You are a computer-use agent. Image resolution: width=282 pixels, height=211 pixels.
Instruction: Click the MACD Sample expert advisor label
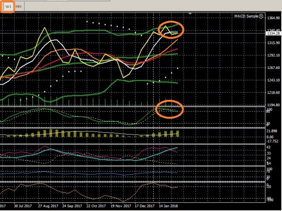[x=246, y=16]
